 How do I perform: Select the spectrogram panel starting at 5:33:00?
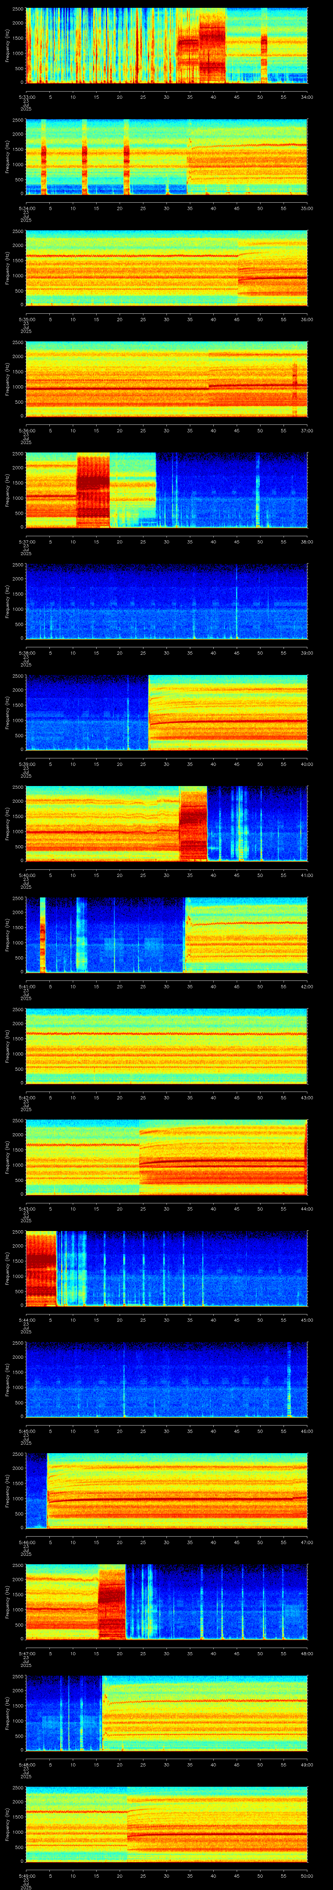point(167,46)
